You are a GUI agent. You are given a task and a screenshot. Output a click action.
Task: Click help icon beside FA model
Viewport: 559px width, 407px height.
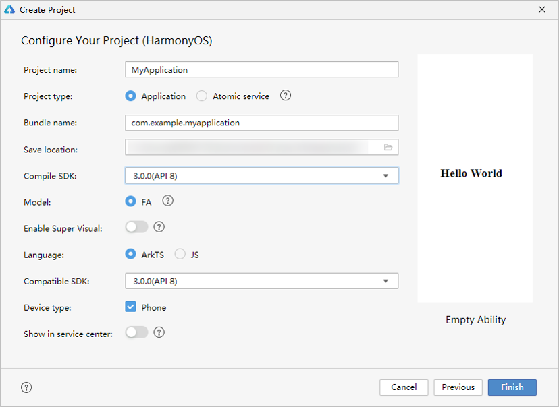point(168,201)
